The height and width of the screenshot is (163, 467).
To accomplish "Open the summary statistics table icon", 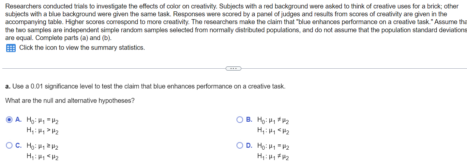I will (x=11, y=48).
